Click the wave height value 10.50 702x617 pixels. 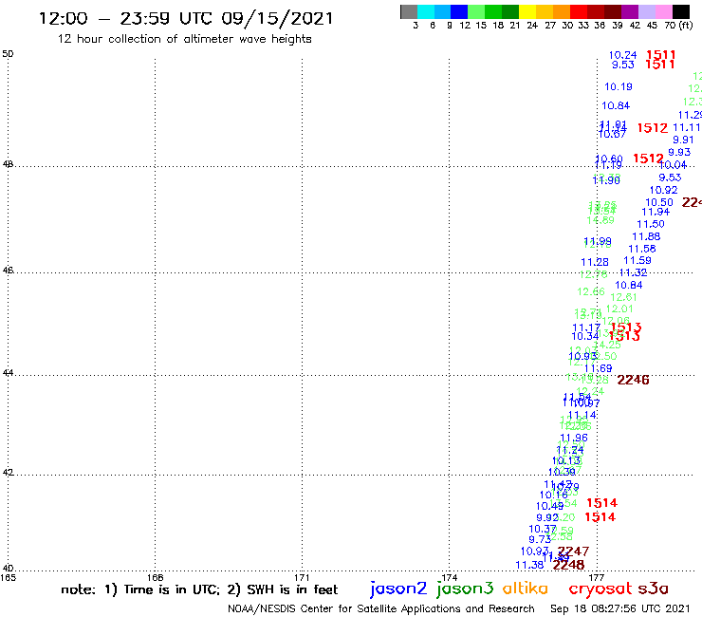(659, 202)
